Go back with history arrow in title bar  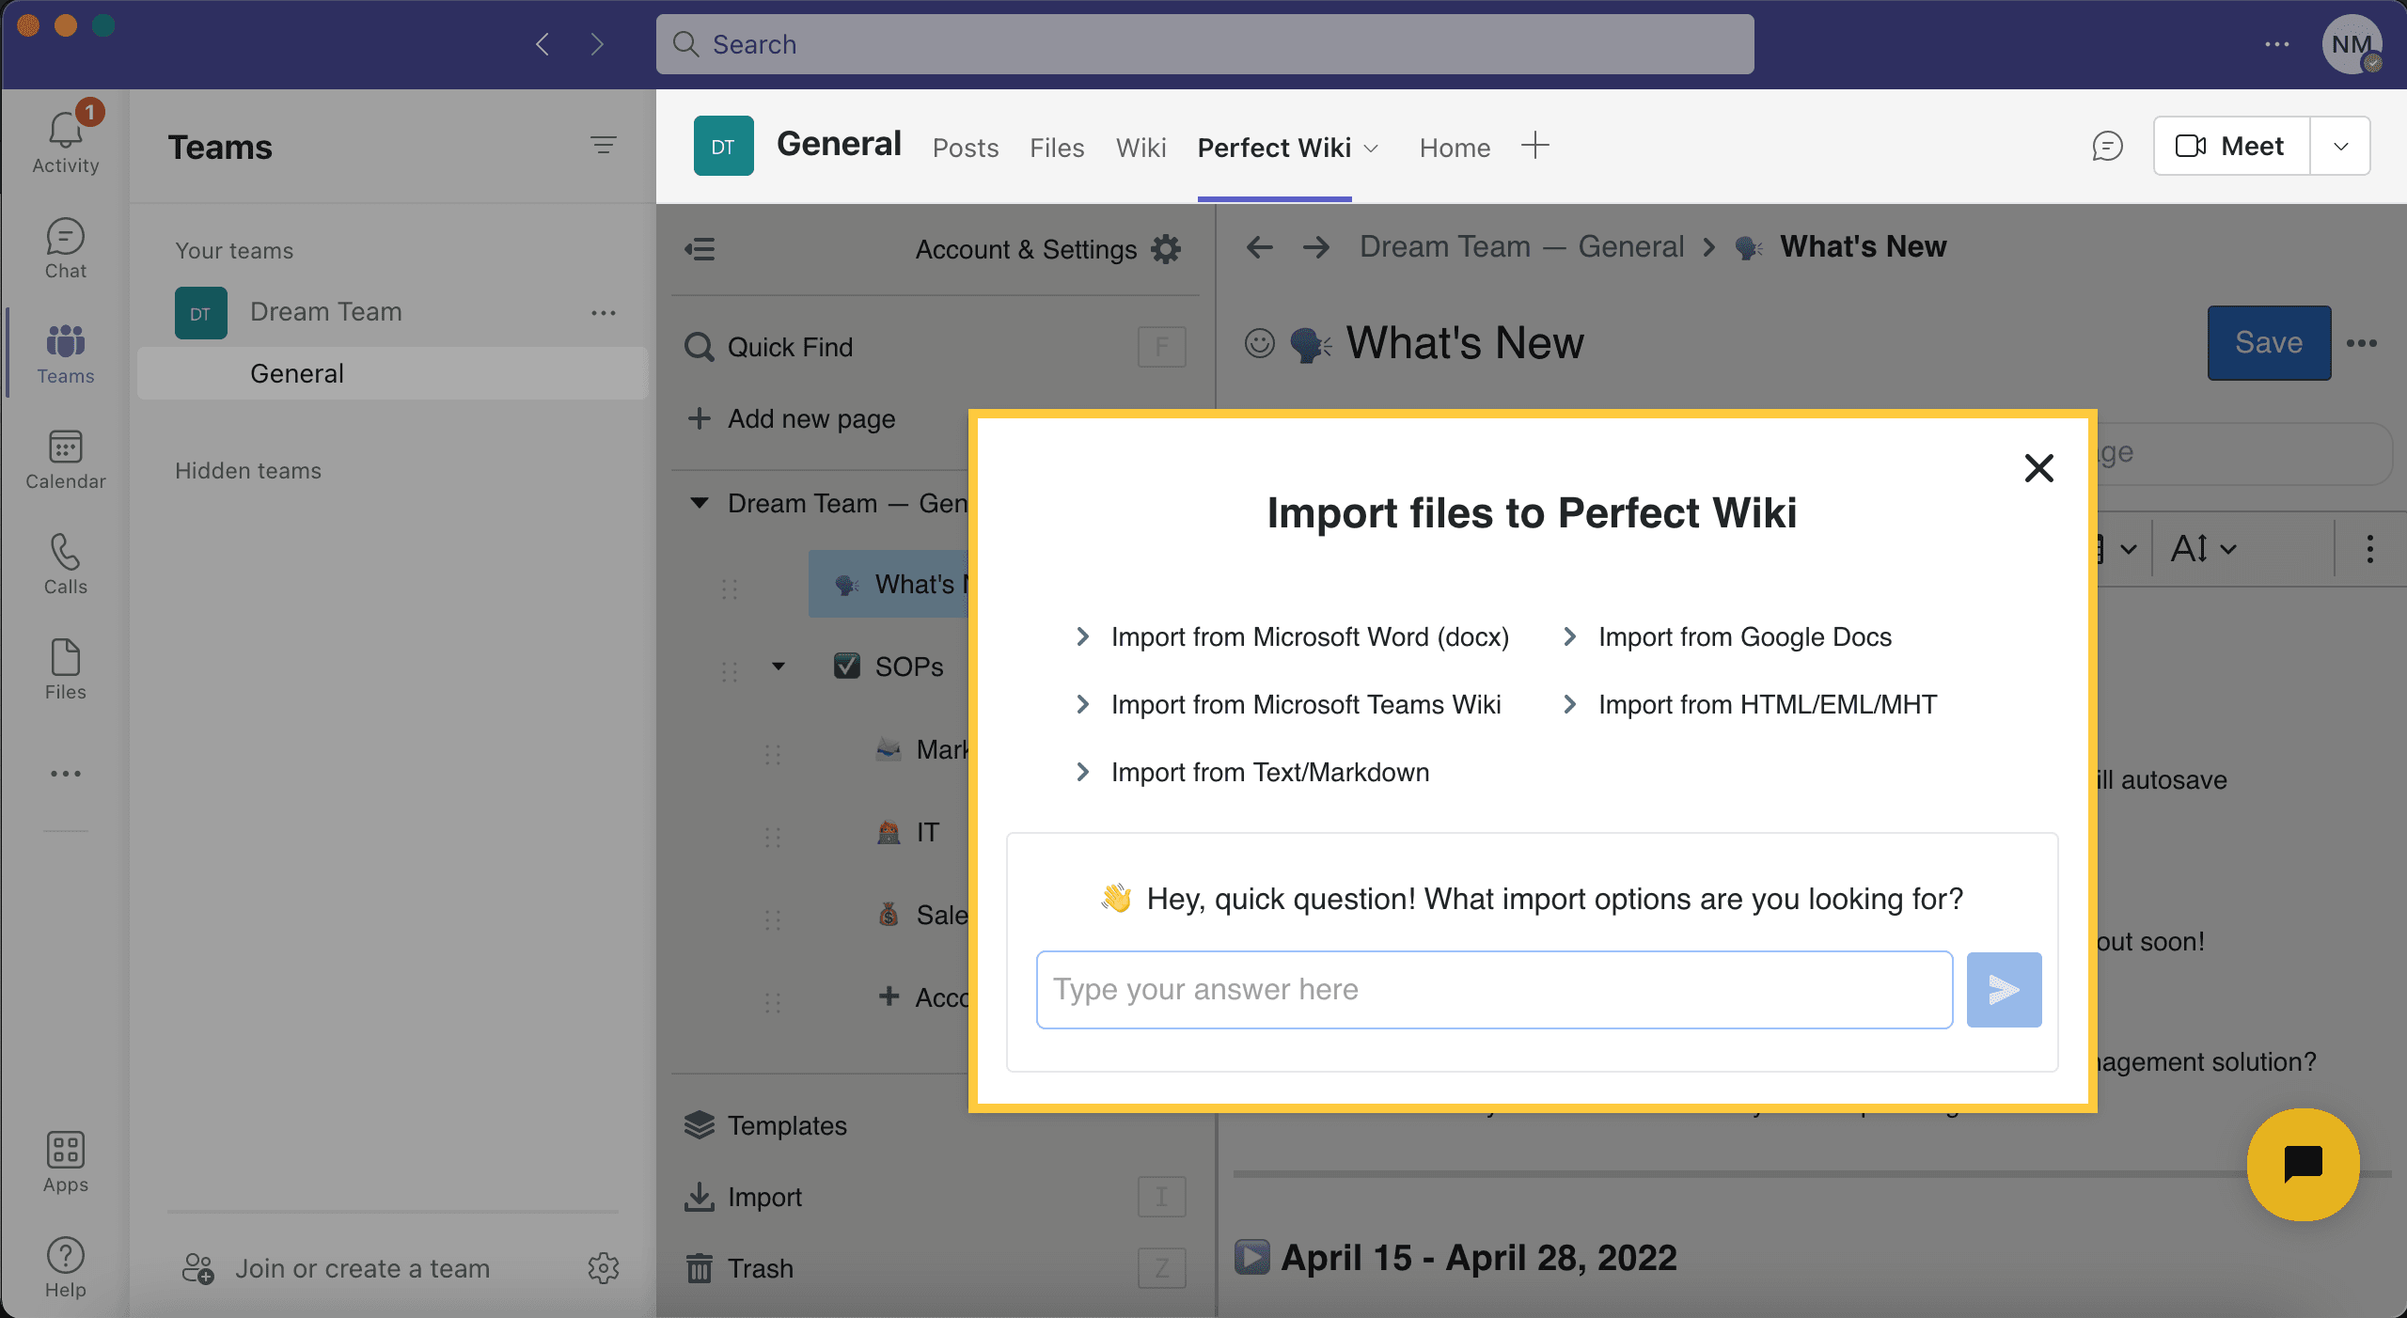pos(543,43)
